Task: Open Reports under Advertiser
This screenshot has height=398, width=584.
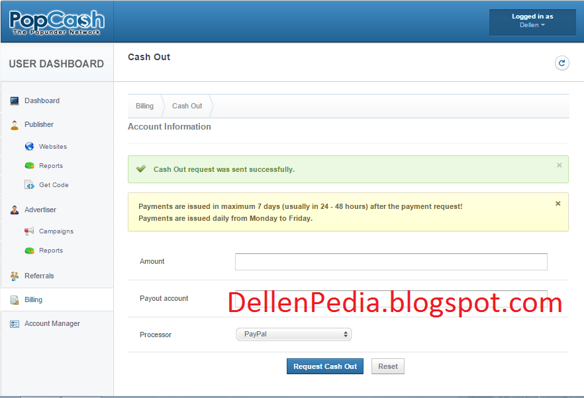Action: click(x=51, y=251)
